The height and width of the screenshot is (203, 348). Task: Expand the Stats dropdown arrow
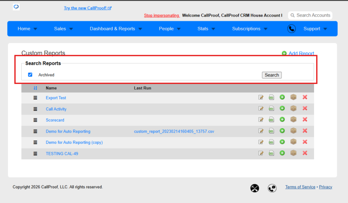(213, 29)
